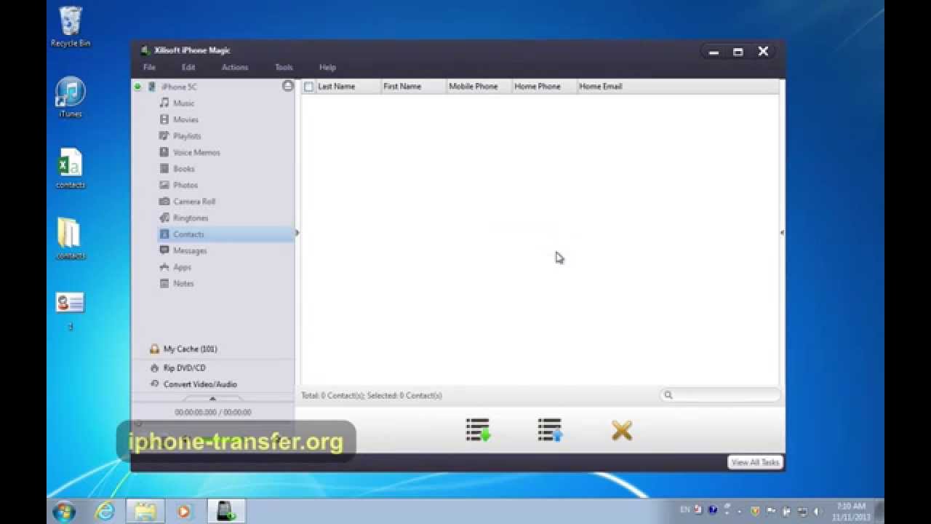Maximize the Xilisoft iPhone Magic window
This screenshot has width=931, height=524.
click(738, 52)
